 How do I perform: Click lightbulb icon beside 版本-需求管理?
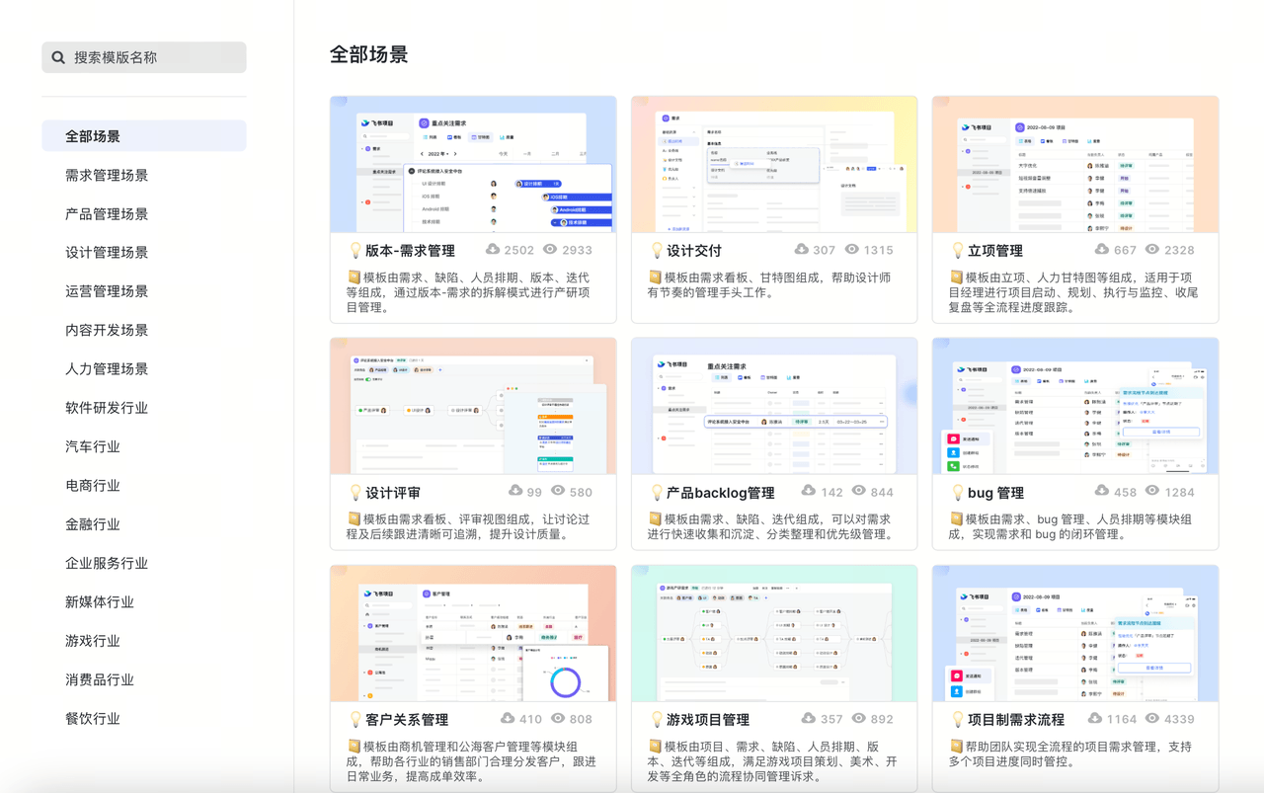(x=355, y=251)
